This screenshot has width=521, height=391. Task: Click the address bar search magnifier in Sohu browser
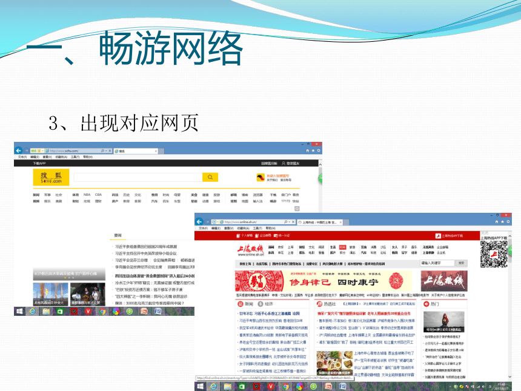(x=102, y=151)
